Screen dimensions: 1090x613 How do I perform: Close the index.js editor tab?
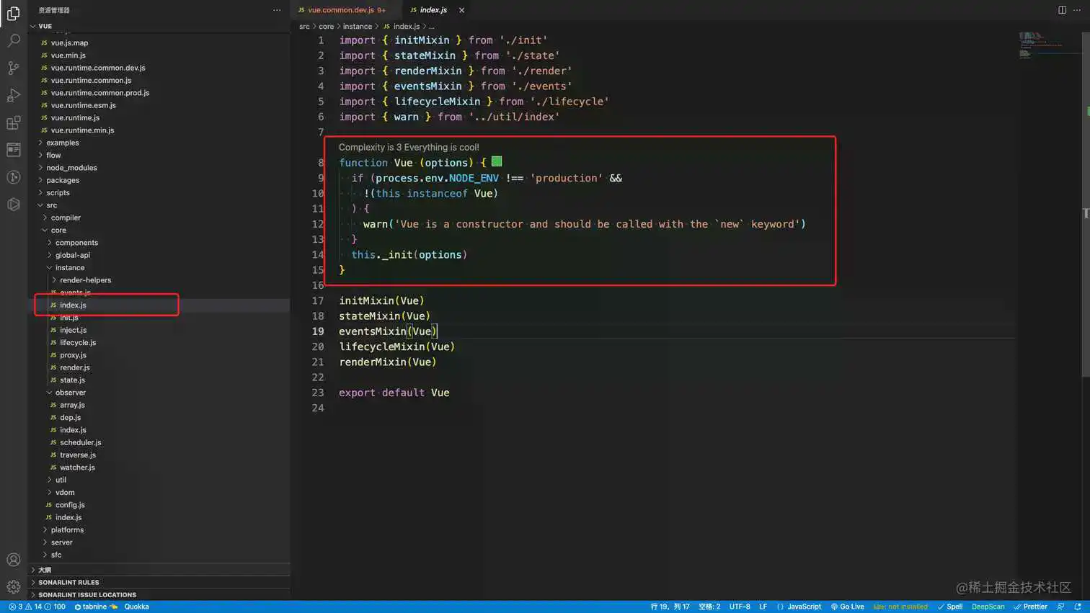click(x=461, y=10)
